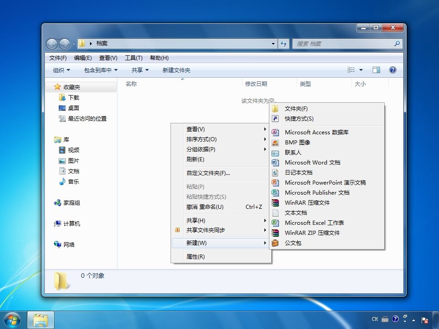The height and width of the screenshot is (329, 439).
Task: Open the 查看(V) menu in menu bar
Action: [108, 58]
